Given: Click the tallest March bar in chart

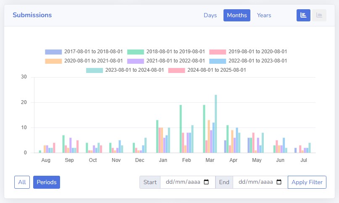Looking at the screenshot, I should [x=216, y=124].
